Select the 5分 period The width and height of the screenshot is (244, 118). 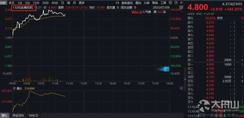[28, 3]
